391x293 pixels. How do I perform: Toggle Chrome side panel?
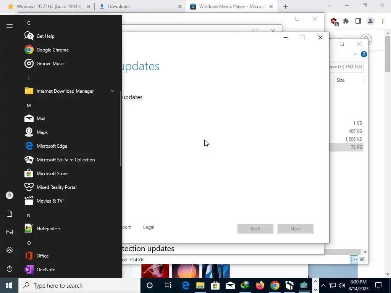358,21
